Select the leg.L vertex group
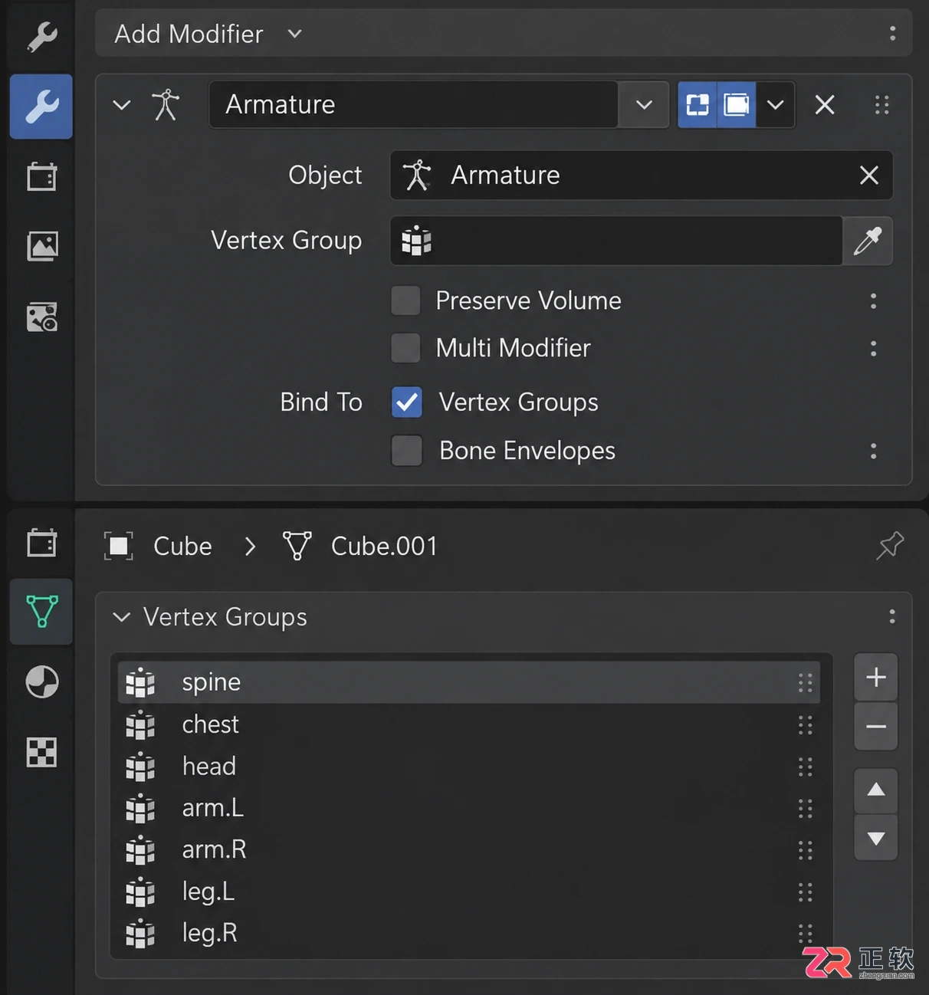The height and width of the screenshot is (995, 929). 469,892
